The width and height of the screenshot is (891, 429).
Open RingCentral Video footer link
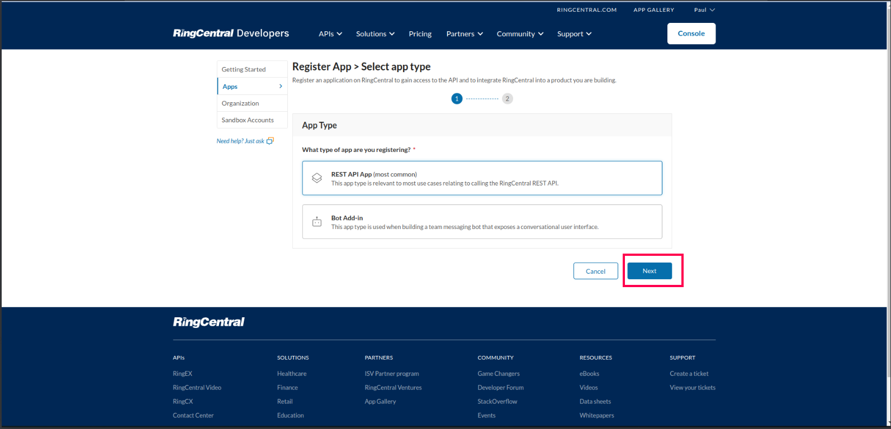click(197, 388)
